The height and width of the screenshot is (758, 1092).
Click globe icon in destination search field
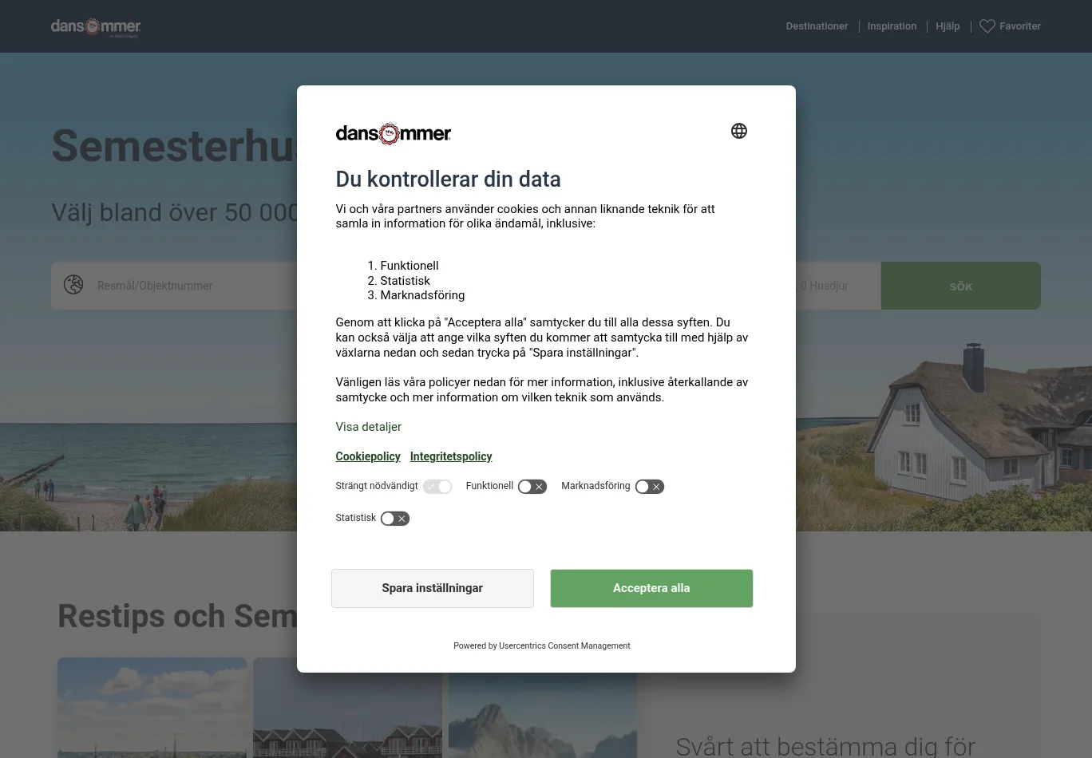point(73,285)
